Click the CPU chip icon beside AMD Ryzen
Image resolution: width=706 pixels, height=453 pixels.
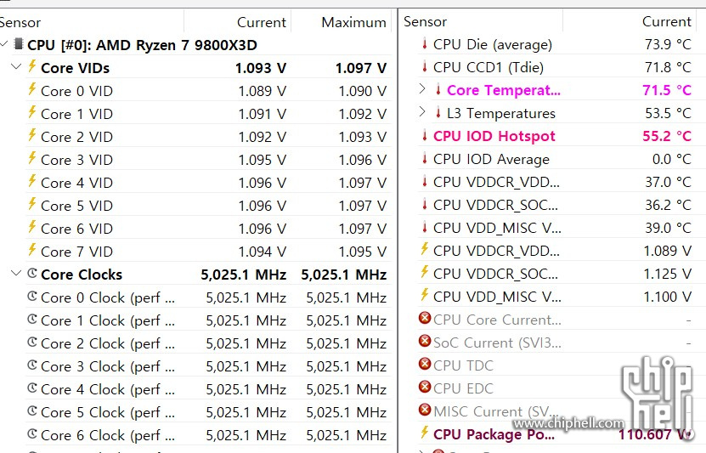[x=19, y=44]
